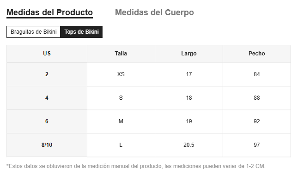
Task: Click the M size cell
Action: 121,121
